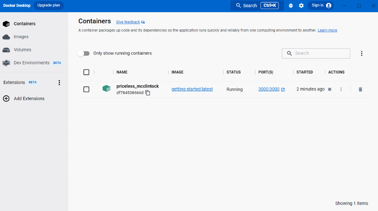Copy container ID df784538666d with copy icon
This screenshot has height=211, width=378.
(148, 93)
